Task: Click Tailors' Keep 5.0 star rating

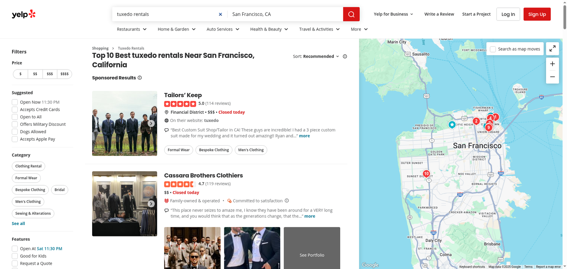Action: pyautogui.click(x=180, y=104)
